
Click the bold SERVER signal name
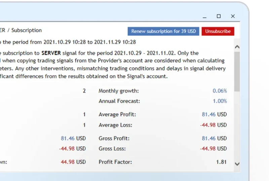51,53
